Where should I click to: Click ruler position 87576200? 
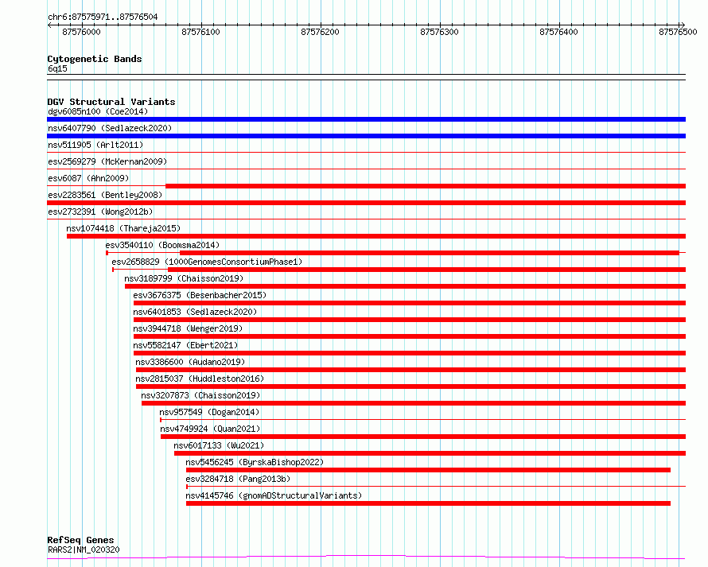point(320,32)
